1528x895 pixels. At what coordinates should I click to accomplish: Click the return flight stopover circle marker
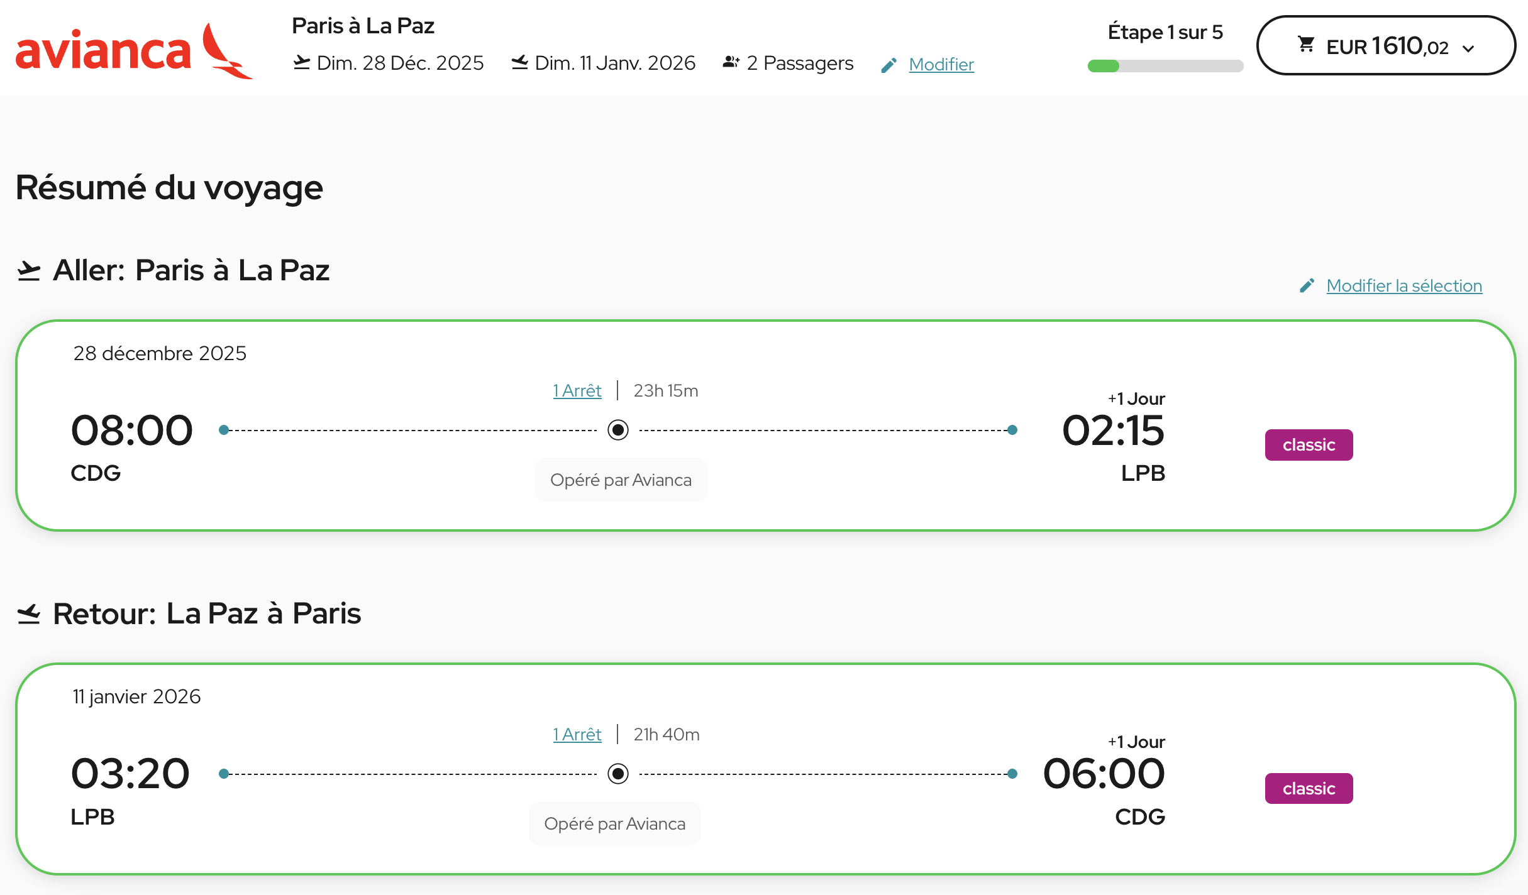coord(618,774)
